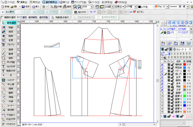Image resolution: width=193 pixels, height=127 pixels.
Task: Select the 円・円弧 circle arc tool
Action: click(x=9, y=62)
